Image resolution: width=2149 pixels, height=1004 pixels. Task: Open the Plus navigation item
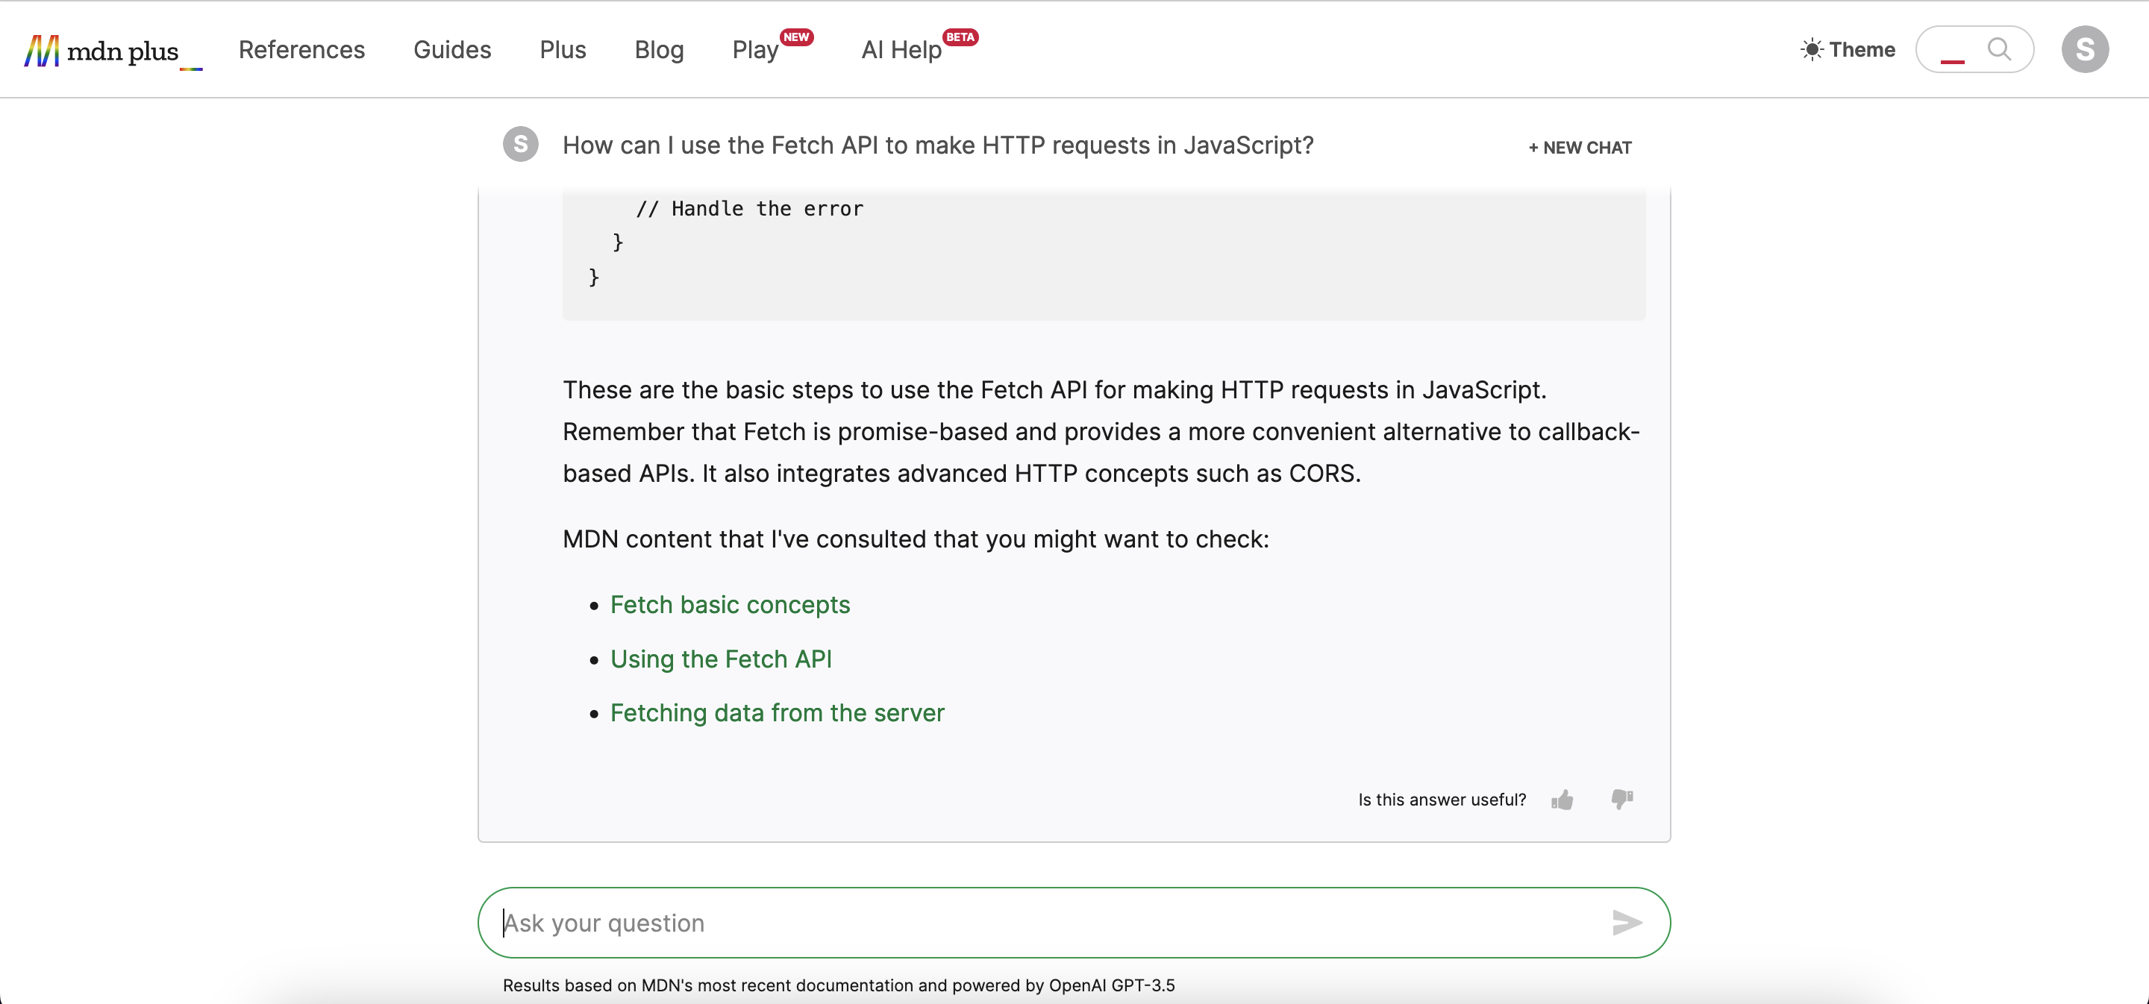click(x=563, y=49)
